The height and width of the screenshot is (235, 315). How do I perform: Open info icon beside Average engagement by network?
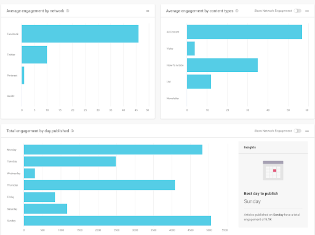(68, 11)
